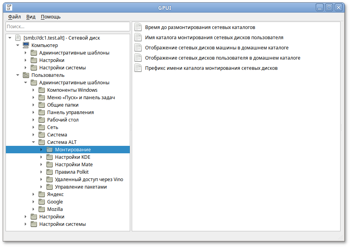Select the Настройки KDE tree item
The width and height of the screenshot is (350, 247).
coord(72,157)
